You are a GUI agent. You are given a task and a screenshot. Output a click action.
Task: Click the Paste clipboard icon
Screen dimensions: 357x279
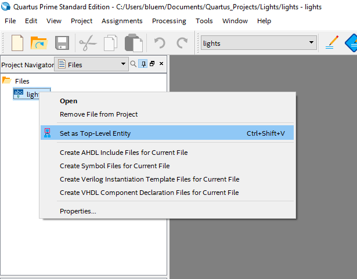pos(134,43)
